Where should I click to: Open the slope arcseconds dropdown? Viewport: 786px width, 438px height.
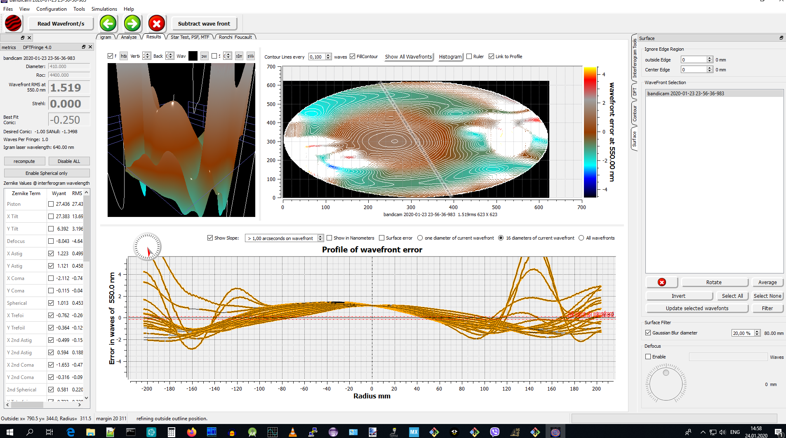(x=320, y=238)
